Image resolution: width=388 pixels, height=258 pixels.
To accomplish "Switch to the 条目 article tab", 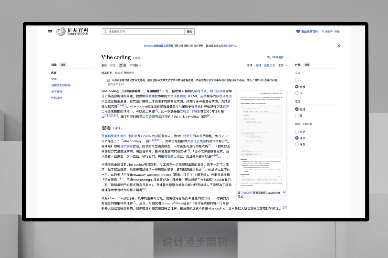I will tap(104, 65).
